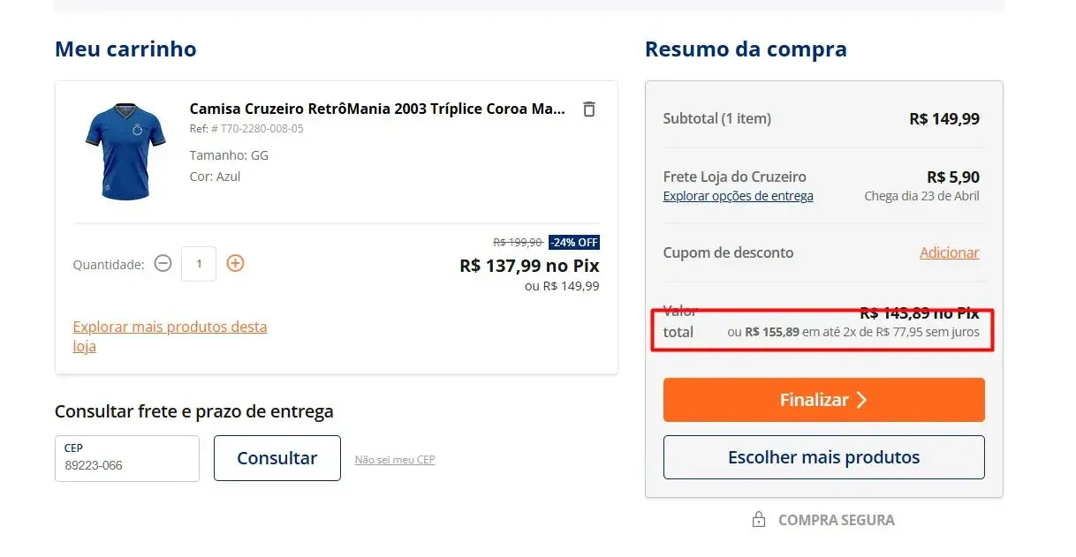Decrease quantity with the minus icon
This screenshot has height=557, width=1076.
tap(163, 263)
